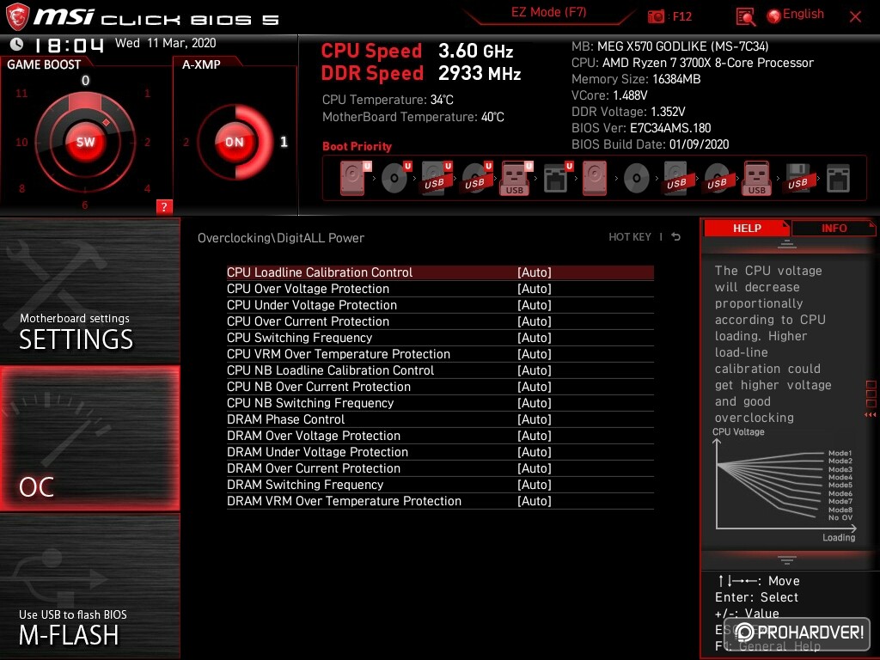Viewport: 880px width, 660px height.
Task: Open the CPU NB Switching Frequency value
Action: (x=535, y=402)
